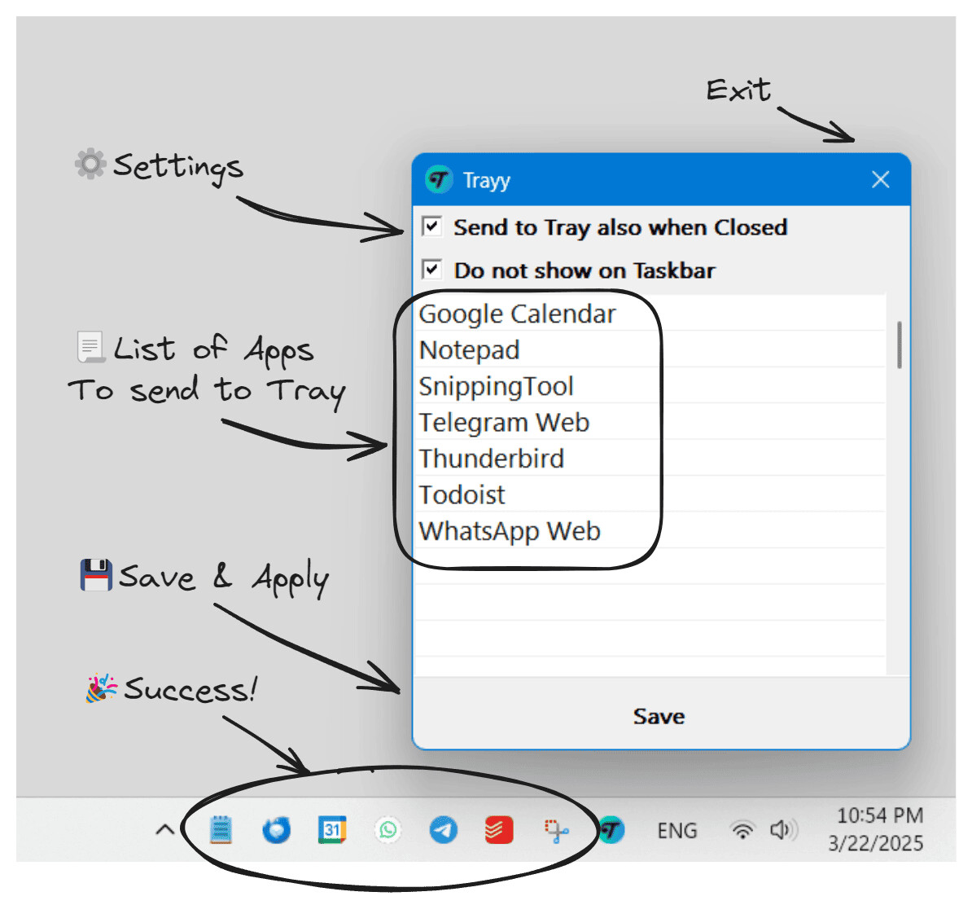
Task: Expand the hidden tray icons chevron
Action: pyautogui.click(x=165, y=830)
